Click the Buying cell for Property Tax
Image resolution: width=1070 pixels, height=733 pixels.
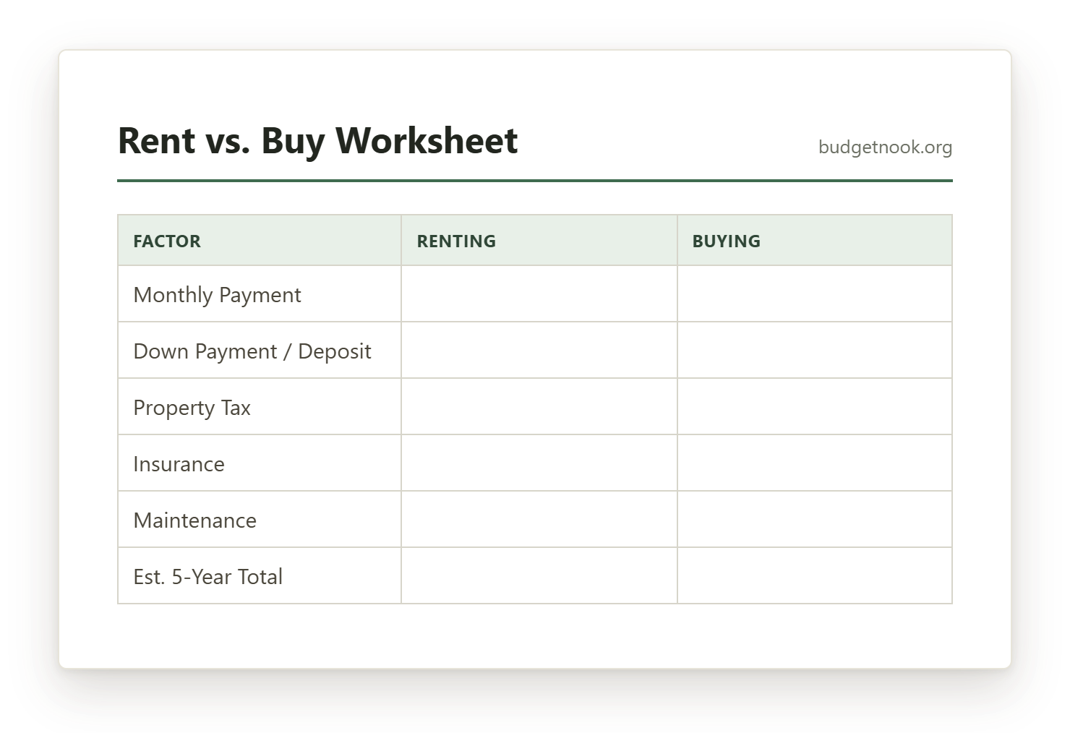[815, 407]
